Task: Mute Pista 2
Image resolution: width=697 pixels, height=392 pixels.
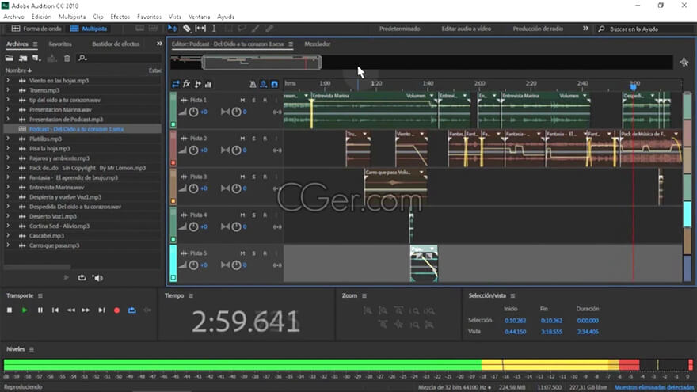Action: [242, 139]
